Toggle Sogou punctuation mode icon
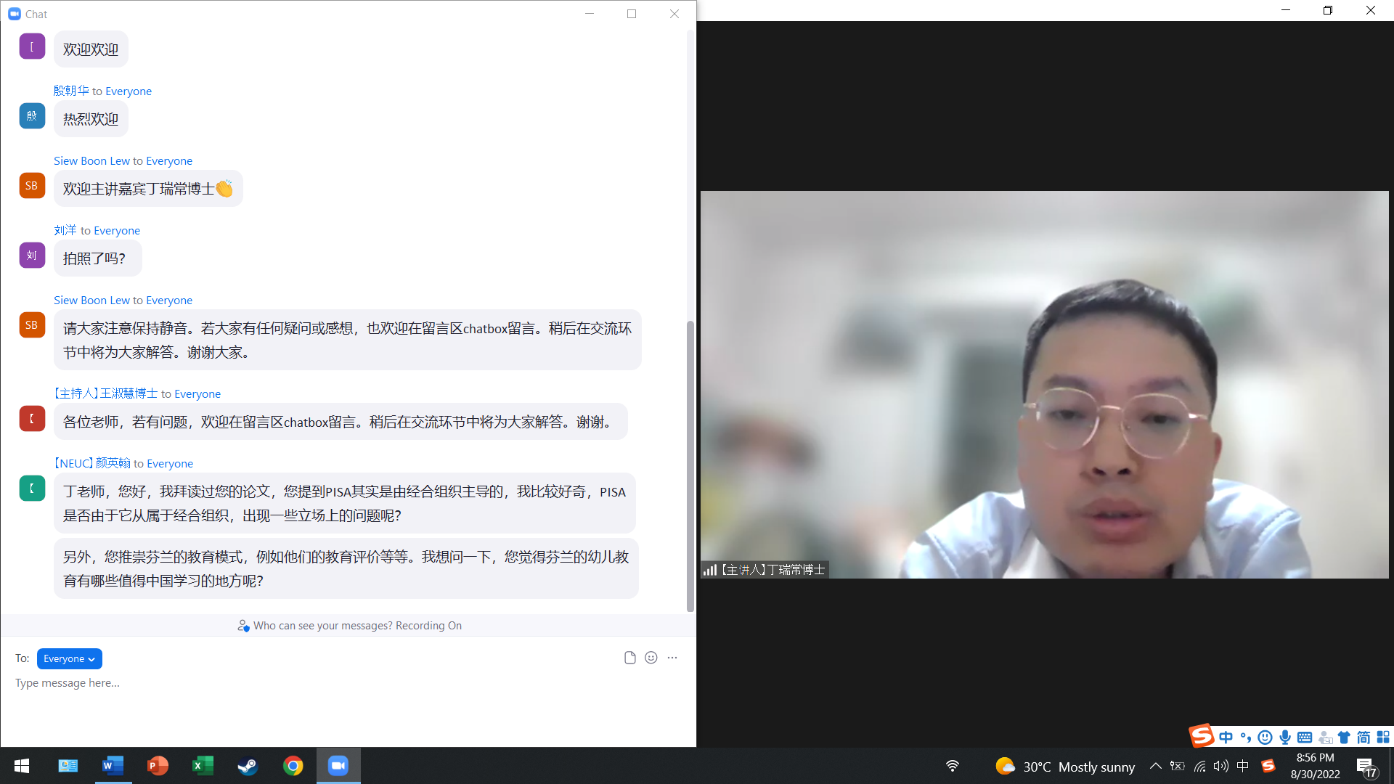Screen dimensions: 1394x784 tap(1246, 738)
